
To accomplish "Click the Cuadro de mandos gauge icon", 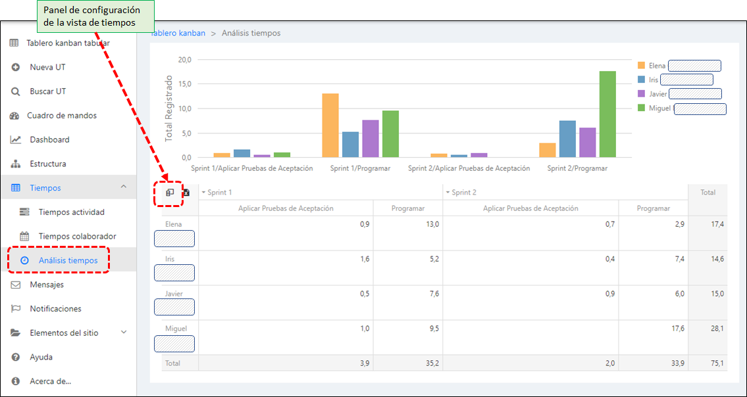I will point(15,116).
